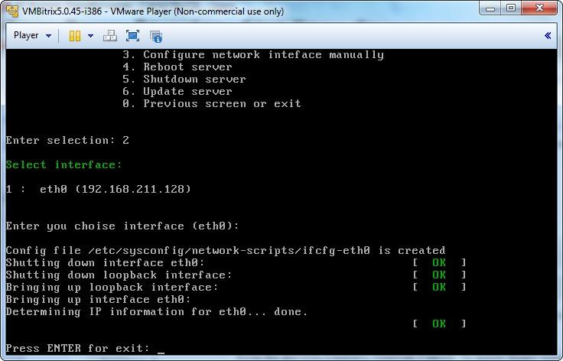Click the green 'Select interface:' heading
563x361 pixels.
pyautogui.click(x=63, y=164)
